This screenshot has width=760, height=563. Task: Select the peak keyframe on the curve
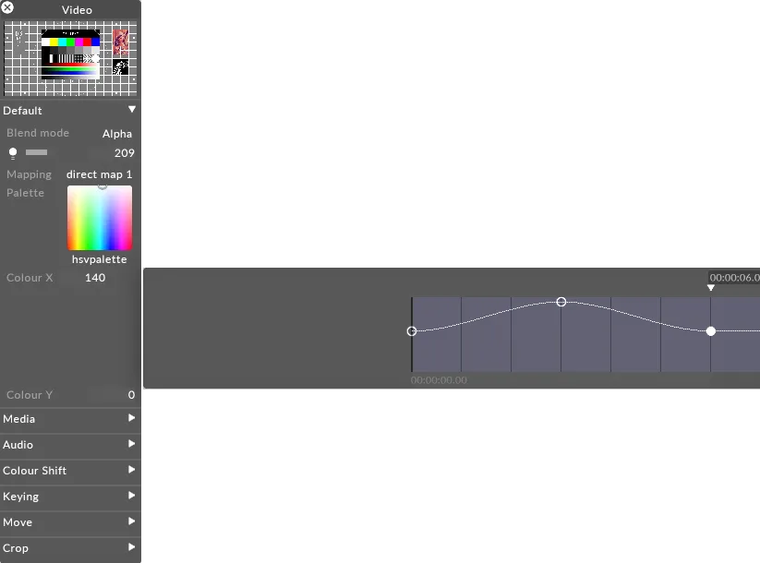561,302
